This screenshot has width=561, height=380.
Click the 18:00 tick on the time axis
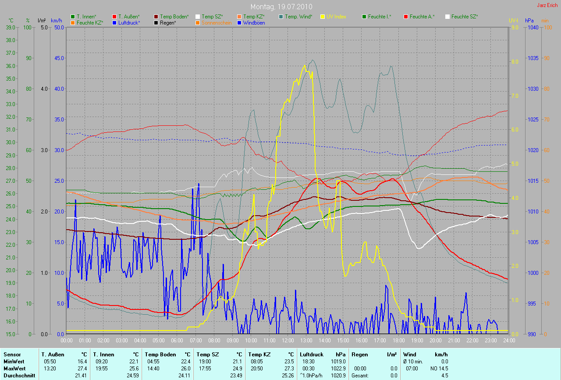coord(398,340)
